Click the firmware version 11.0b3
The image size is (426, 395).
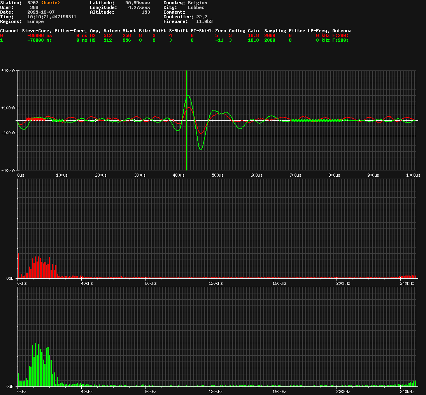[204, 21]
